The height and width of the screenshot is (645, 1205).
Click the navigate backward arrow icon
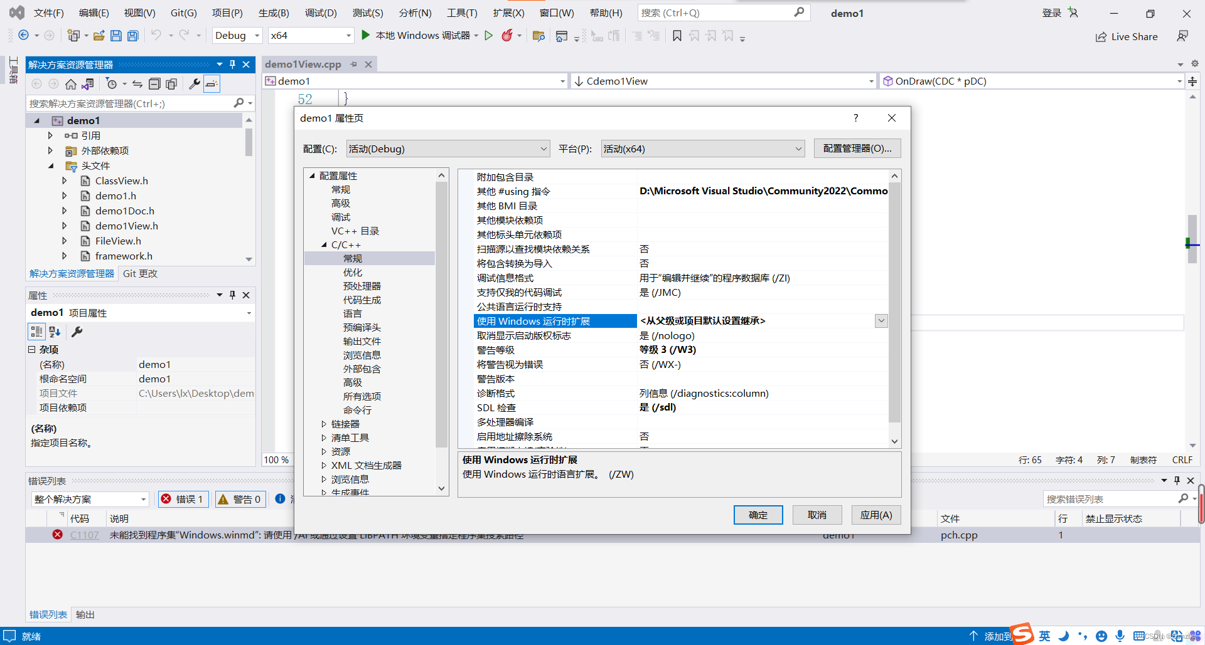click(x=23, y=36)
